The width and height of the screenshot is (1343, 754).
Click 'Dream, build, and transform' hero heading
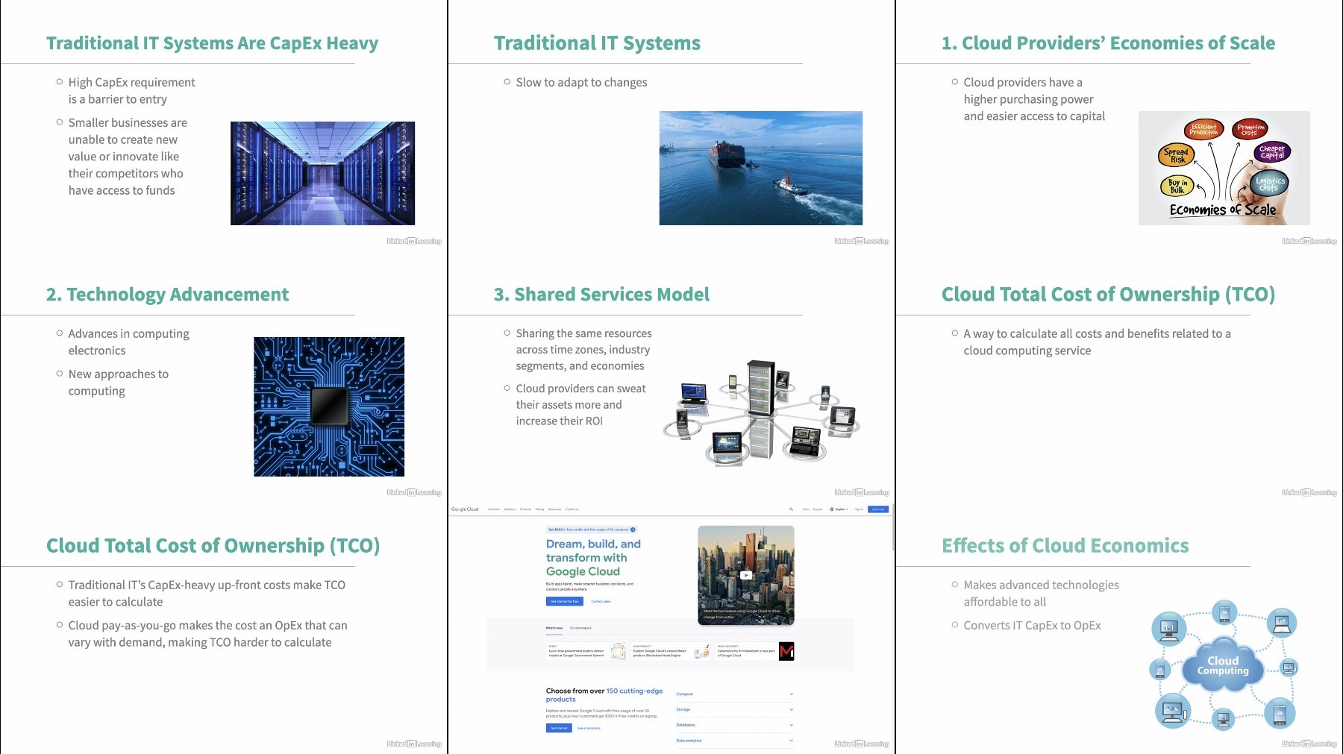tap(593, 558)
